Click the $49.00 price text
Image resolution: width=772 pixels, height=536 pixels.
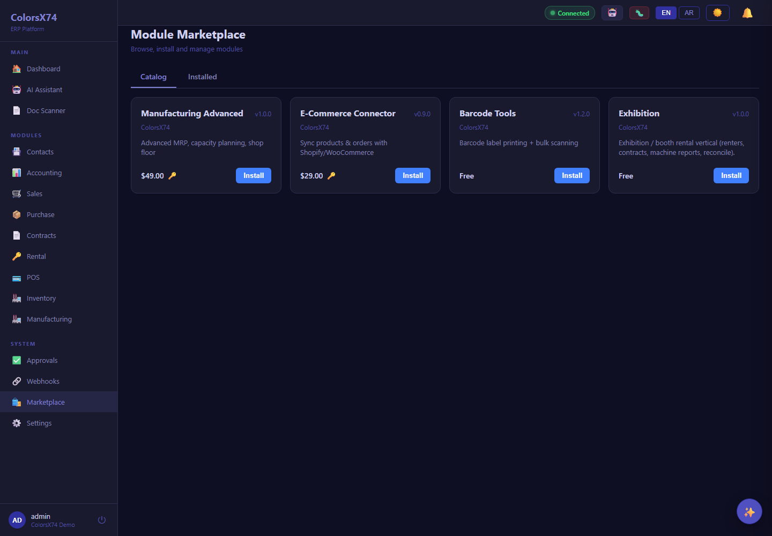click(x=152, y=176)
